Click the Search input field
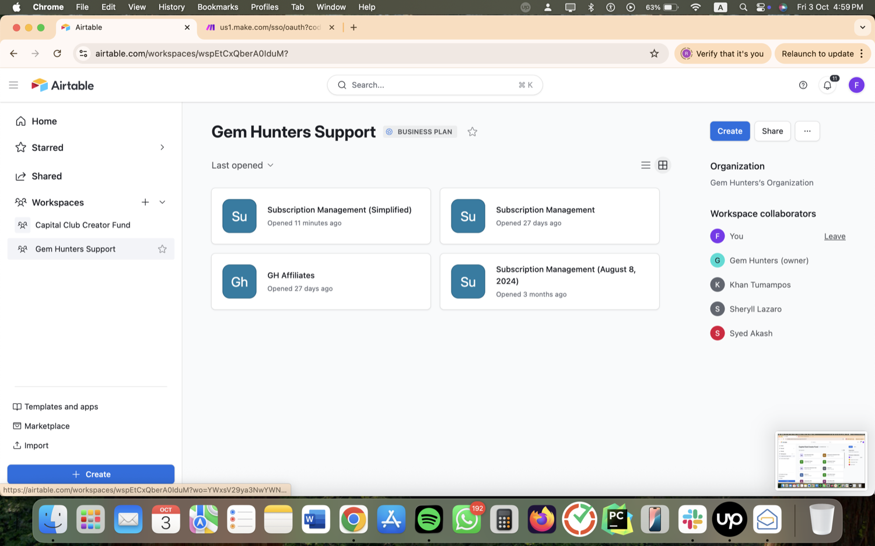 point(435,85)
